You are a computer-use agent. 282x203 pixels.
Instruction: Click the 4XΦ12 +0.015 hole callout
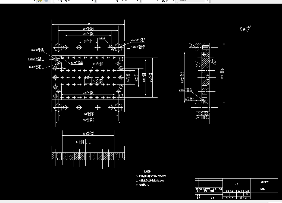35,67
